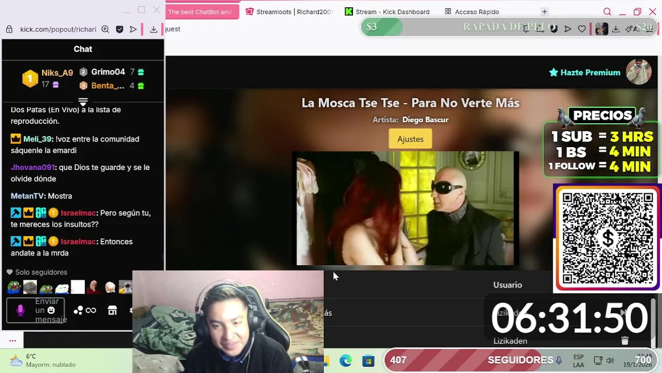
Task: Click the 'Enviar un mensaje' chat input
Action: [x=36, y=310]
